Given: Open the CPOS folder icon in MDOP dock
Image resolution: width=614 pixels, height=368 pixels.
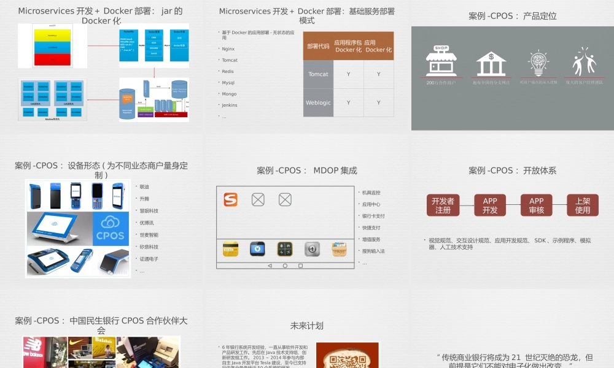Looking at the screenshot, I should click(x=340, y=250).
